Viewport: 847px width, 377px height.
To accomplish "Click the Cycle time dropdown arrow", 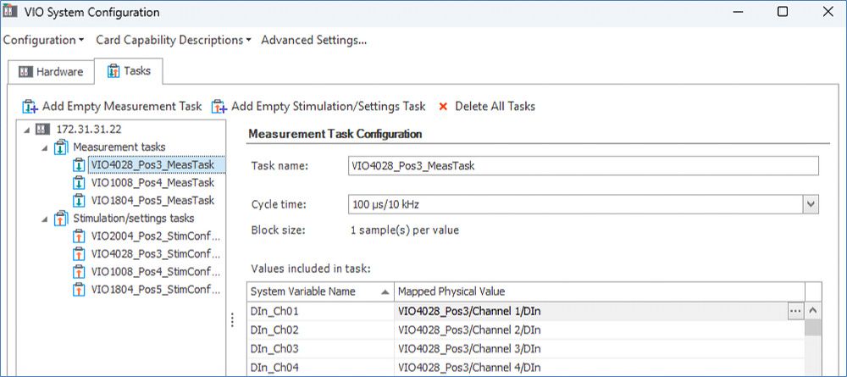I will click(x=811, y=205).
